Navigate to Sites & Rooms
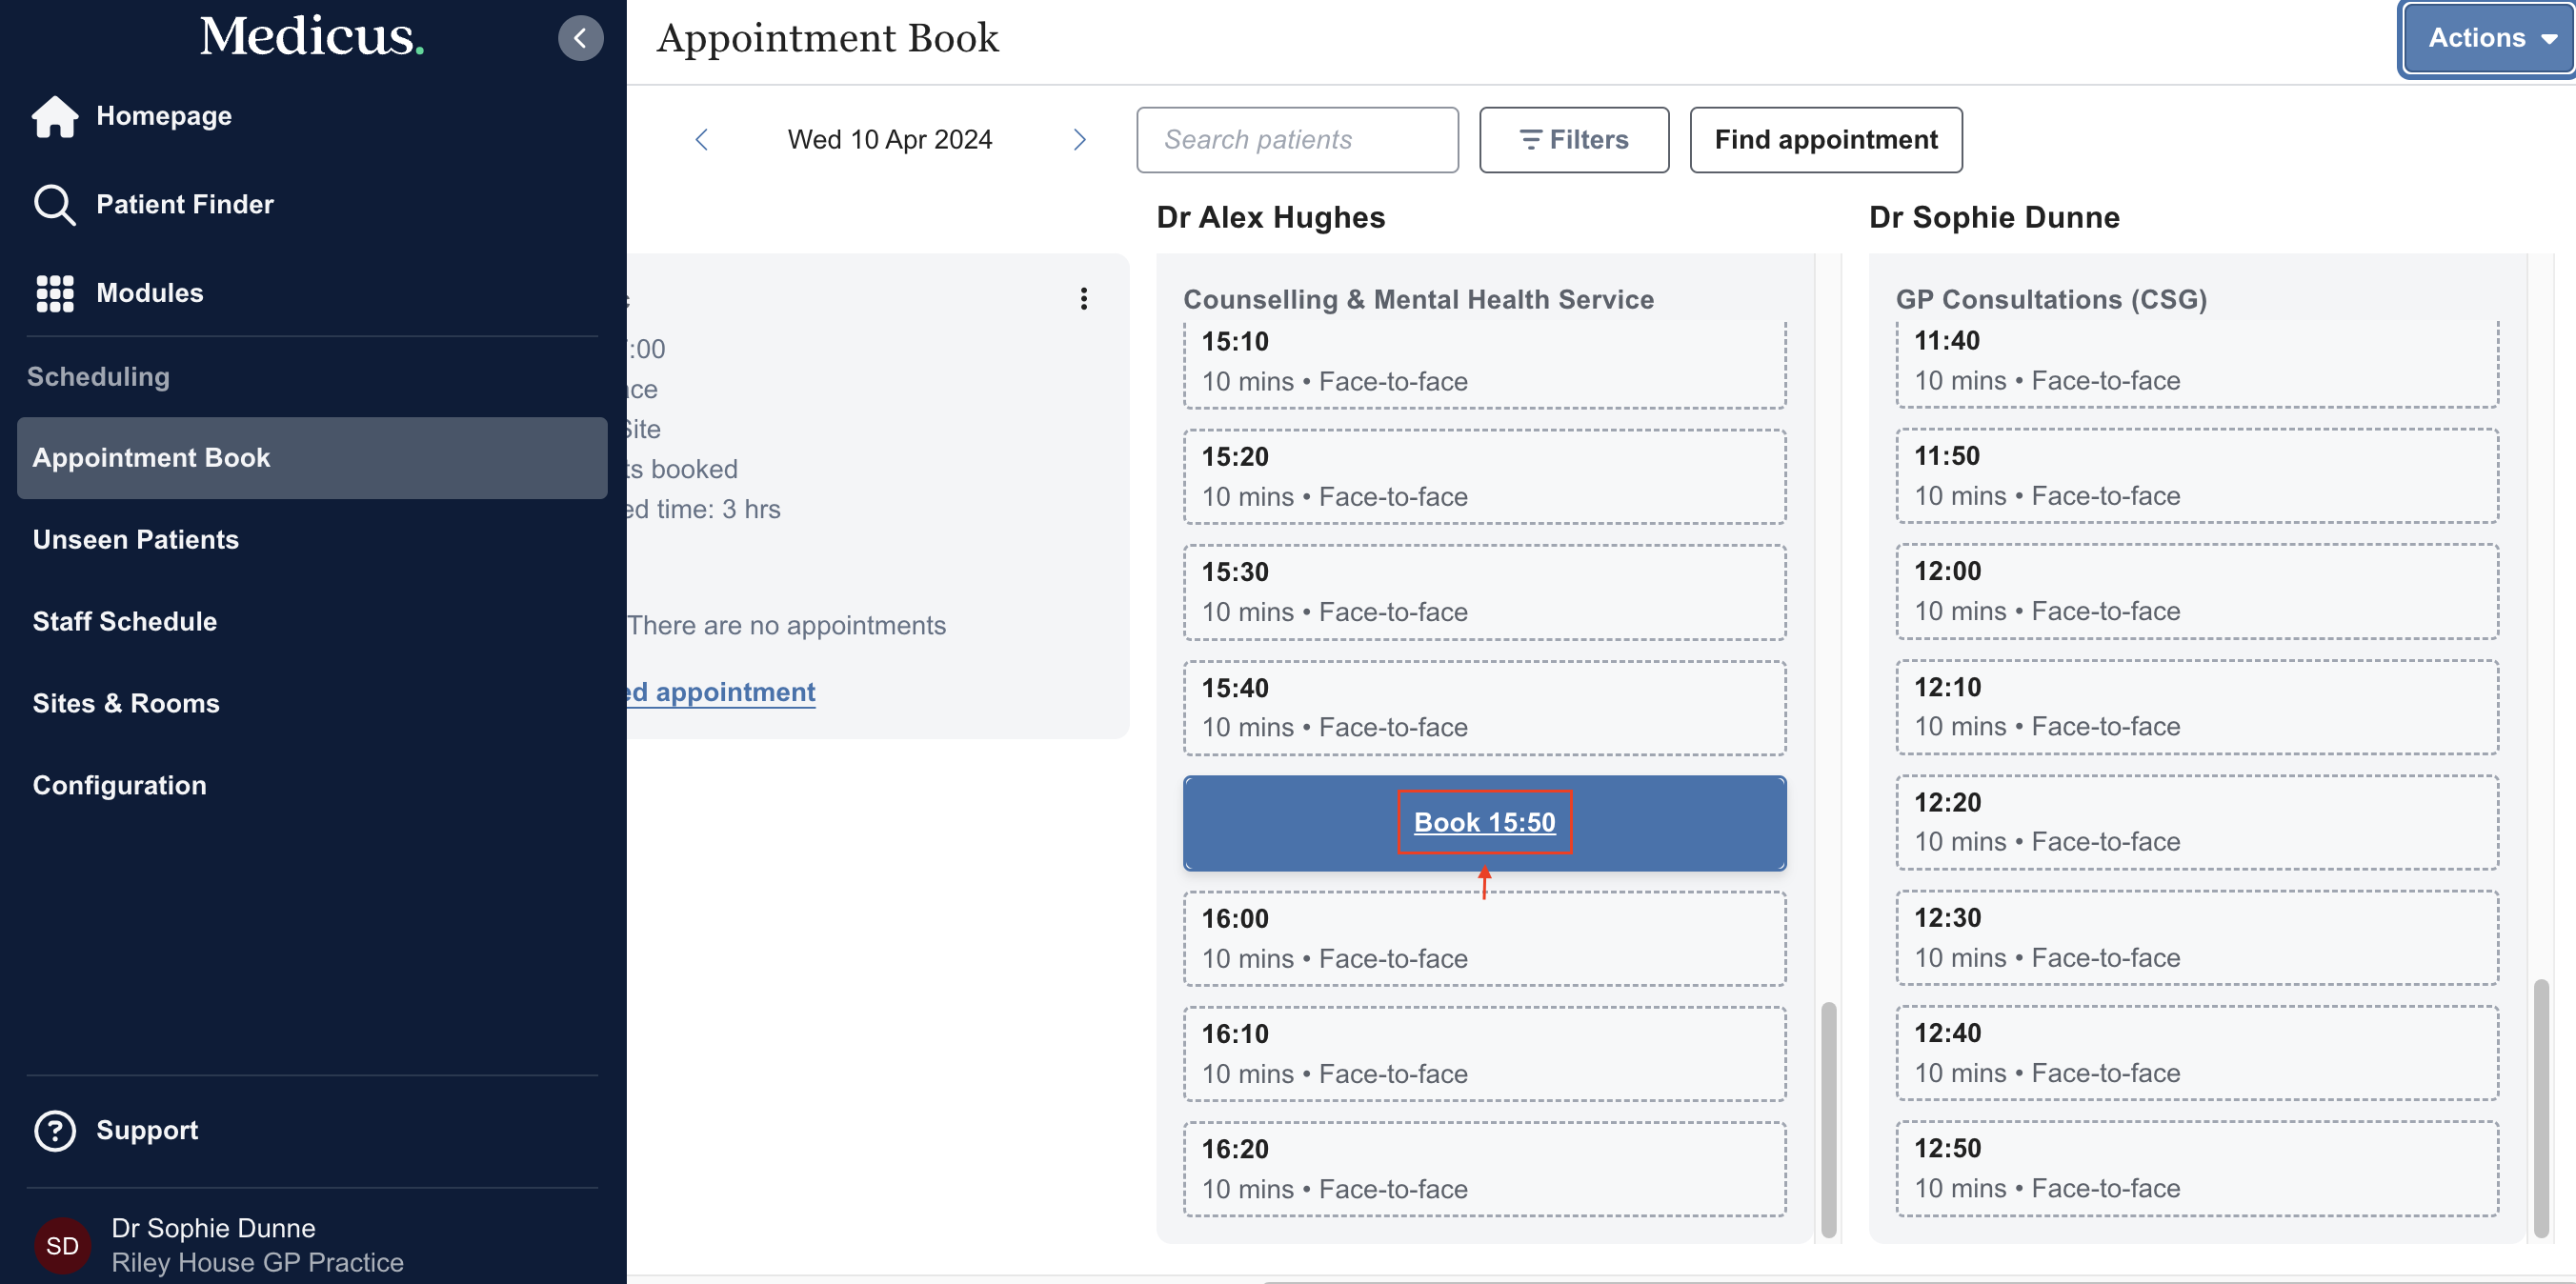Screen dimensions: 2576x1284 (x=126, y=704)
